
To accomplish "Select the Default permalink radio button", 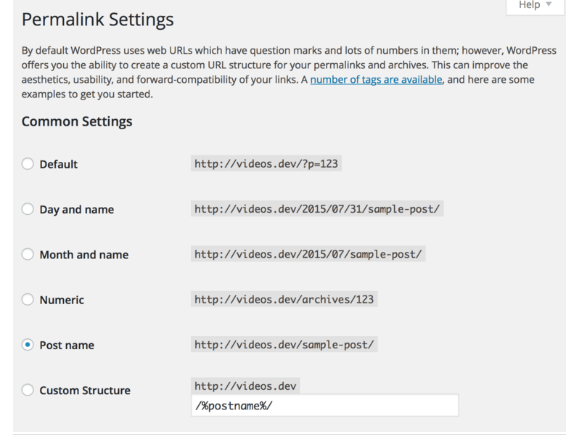I will pos(28,164).
